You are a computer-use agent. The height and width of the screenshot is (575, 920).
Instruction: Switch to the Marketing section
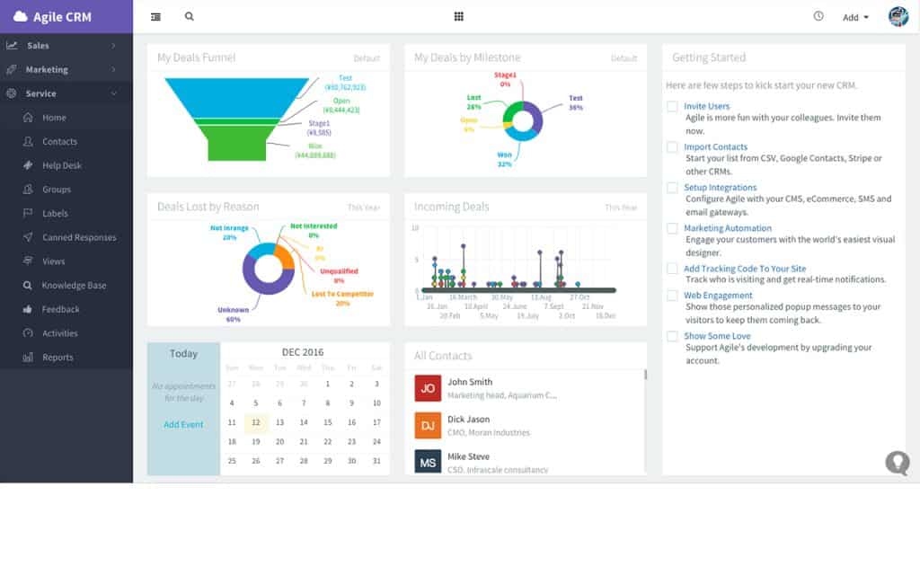(66, 69)
